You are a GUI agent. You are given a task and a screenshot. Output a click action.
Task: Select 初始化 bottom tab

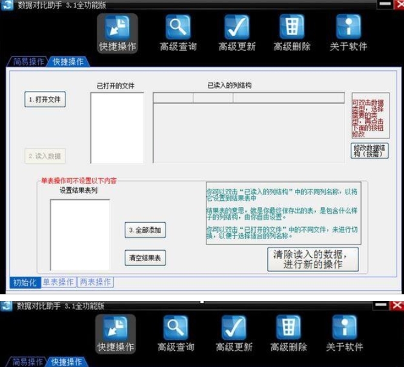tap(25, 283)
